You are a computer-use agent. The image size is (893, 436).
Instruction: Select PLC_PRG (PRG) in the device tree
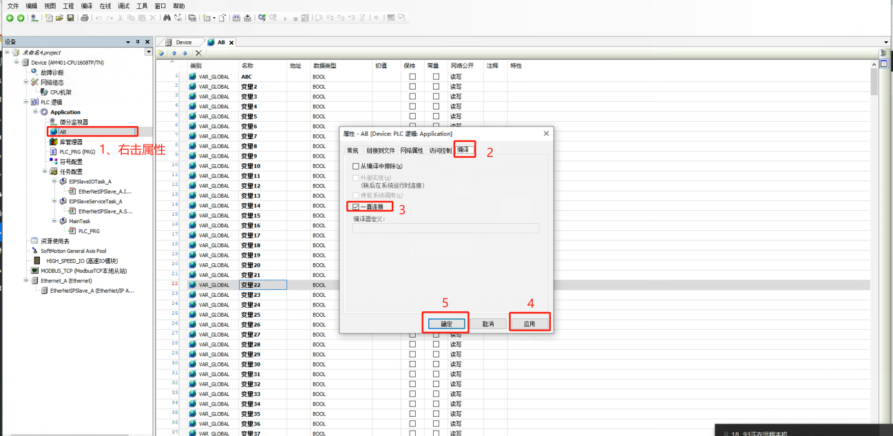[x=76, y=152]
